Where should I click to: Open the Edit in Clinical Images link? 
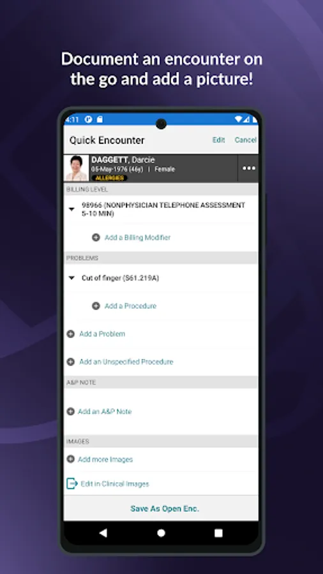[x=115, y=484]
